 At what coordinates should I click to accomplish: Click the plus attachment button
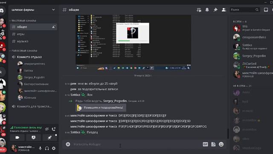pos(68,144)
